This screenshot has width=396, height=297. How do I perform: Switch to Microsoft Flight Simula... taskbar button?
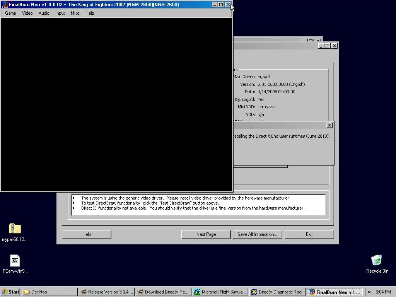[220, 292]
